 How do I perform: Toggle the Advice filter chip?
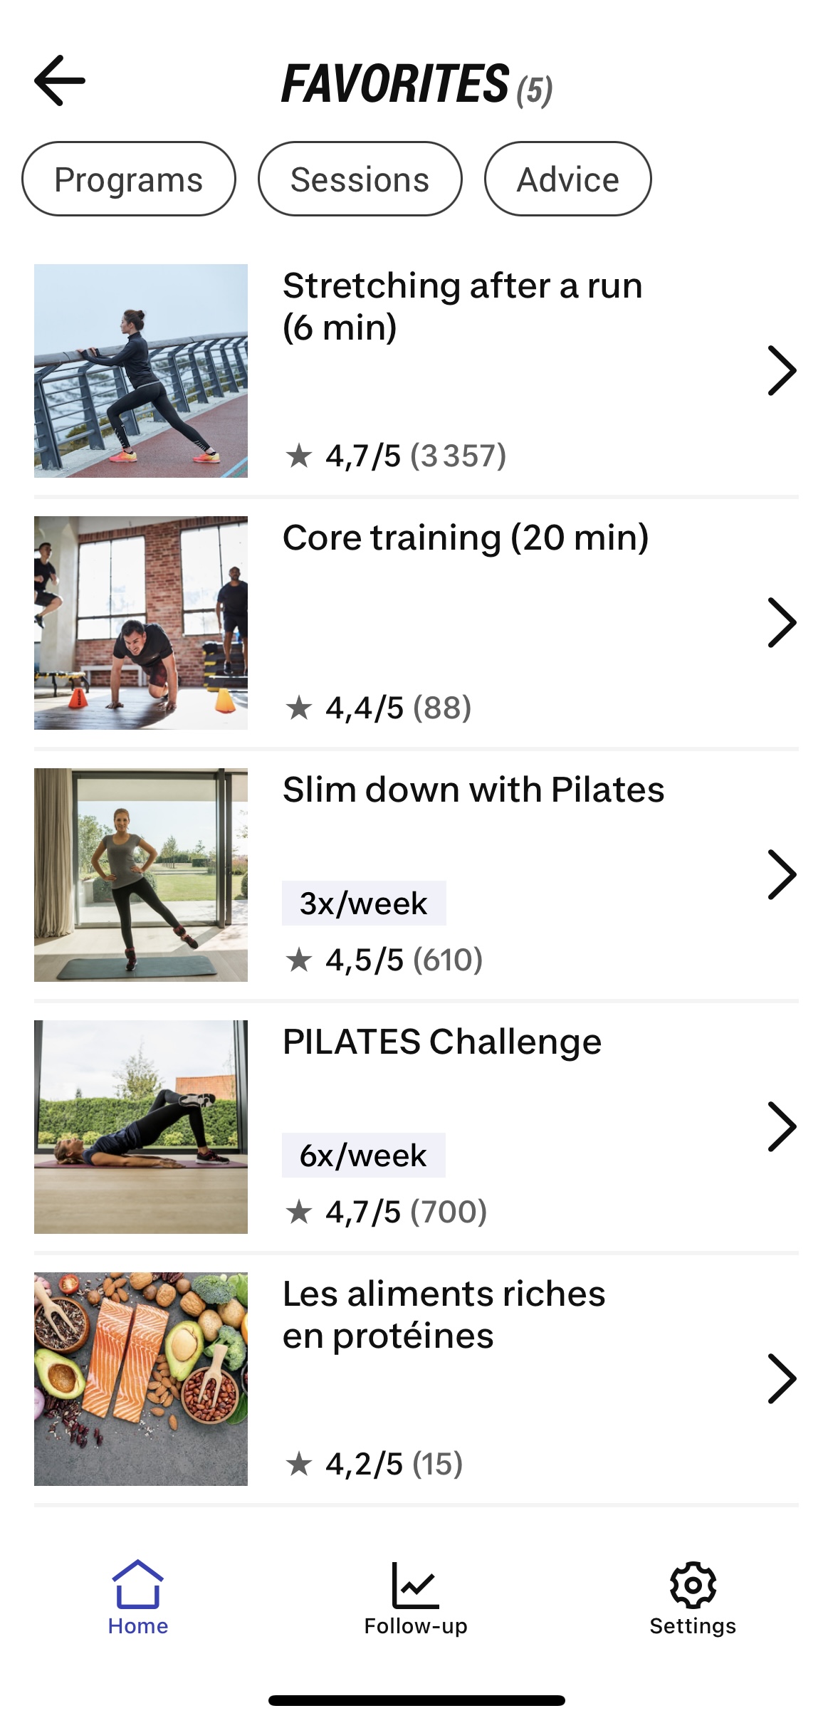point(567,179)
